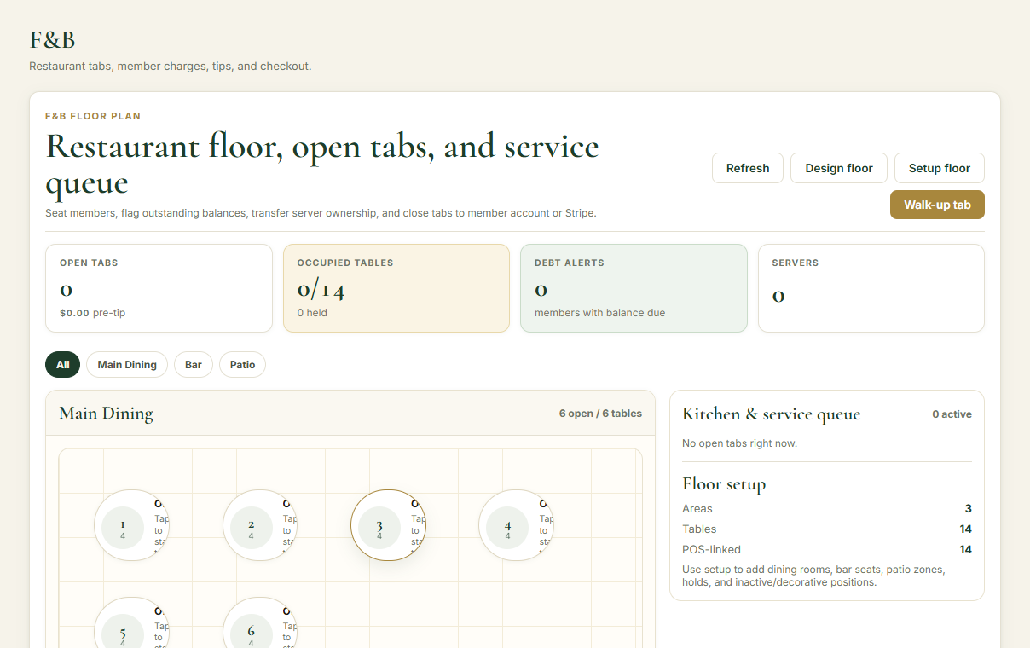Click the '0 held' text
The image size is (1030, 648).
[312, 313]
